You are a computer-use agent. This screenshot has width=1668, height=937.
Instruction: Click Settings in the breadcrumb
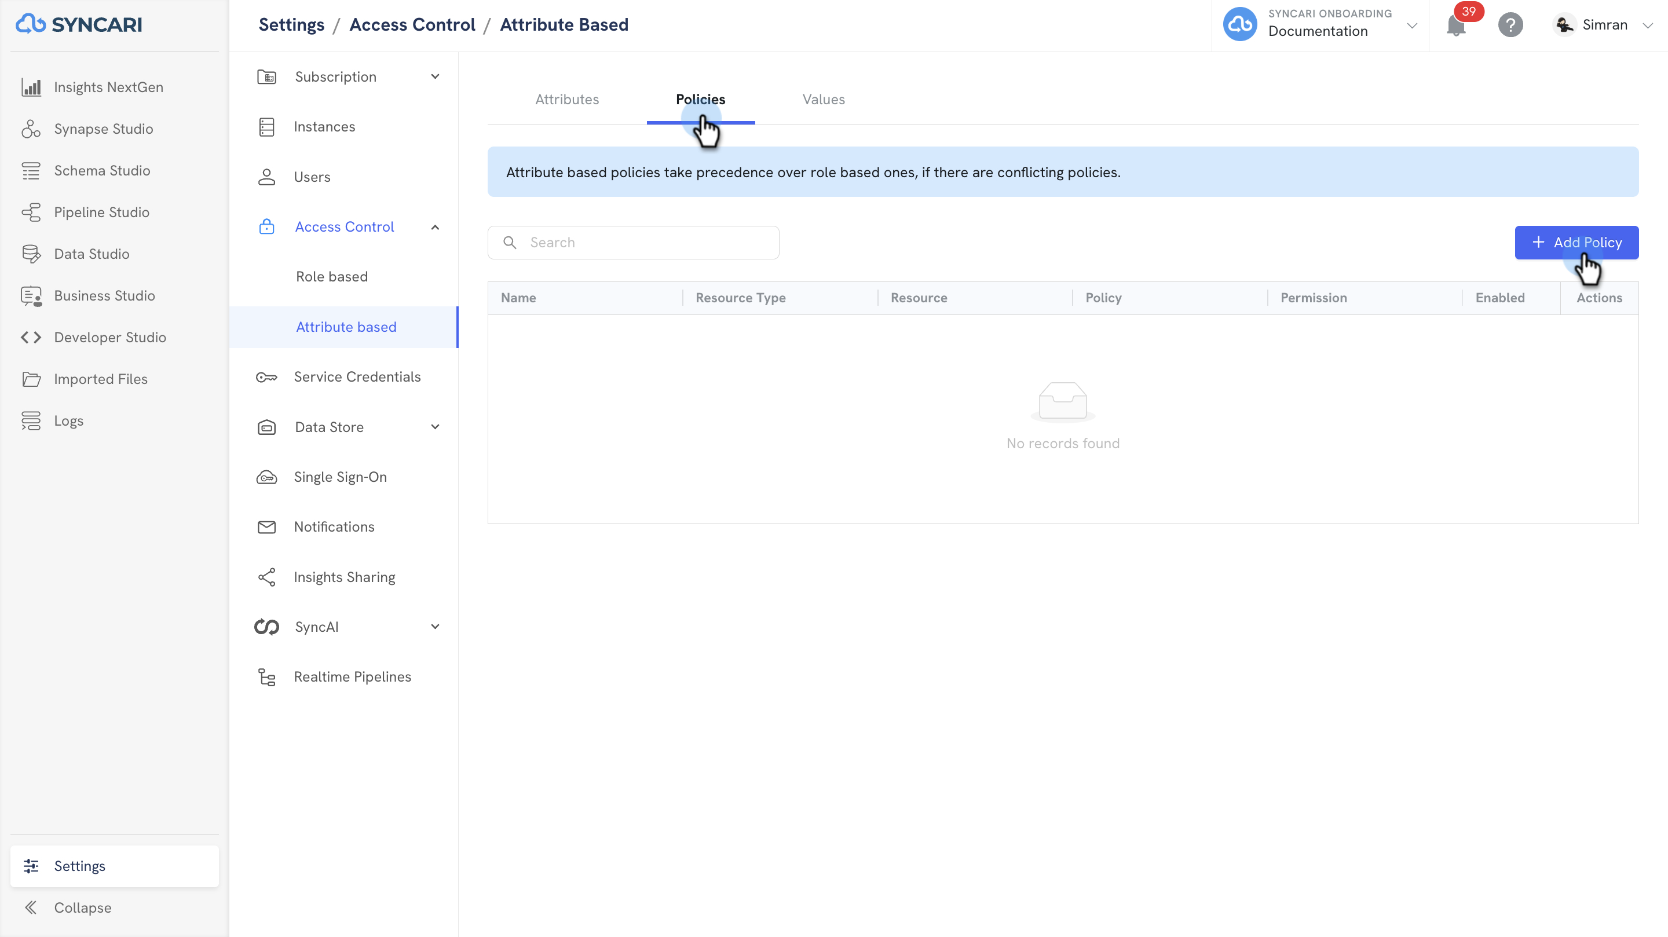(x=291, y=24)
